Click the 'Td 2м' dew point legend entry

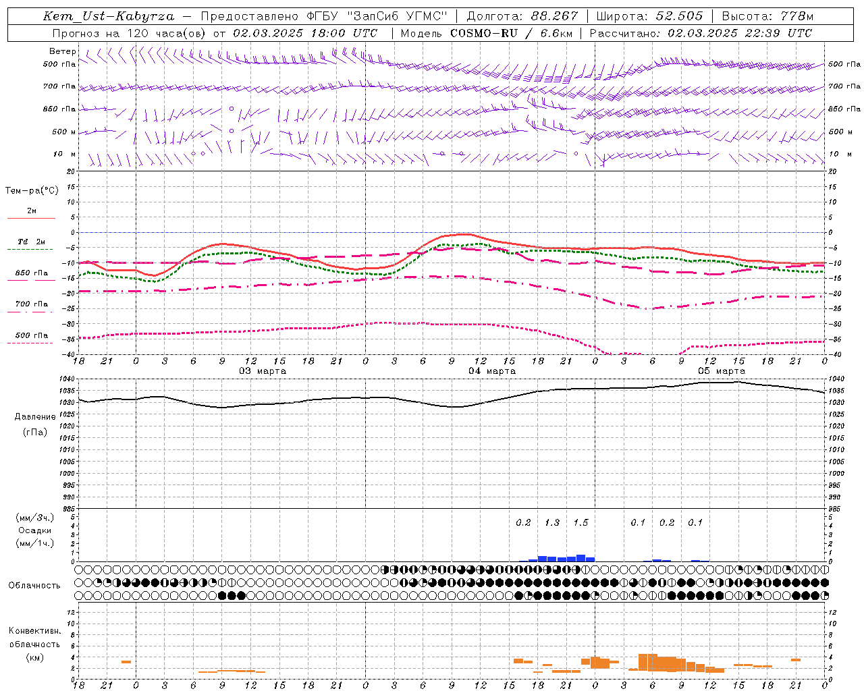[x=31, y=242]
